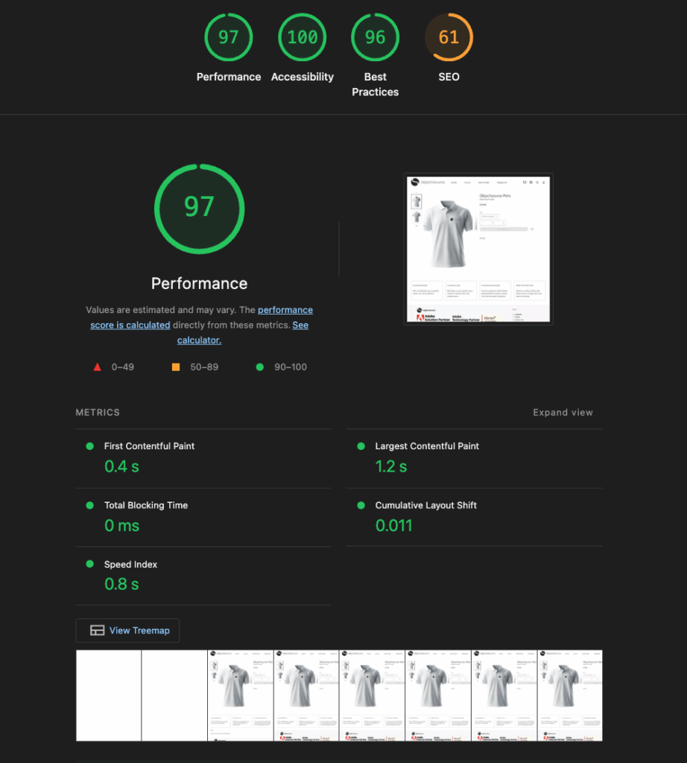The width and height of the screenshot is (687, 763).
Task: Click the Accessibility 100 score gauge
Action: point(302,37)
